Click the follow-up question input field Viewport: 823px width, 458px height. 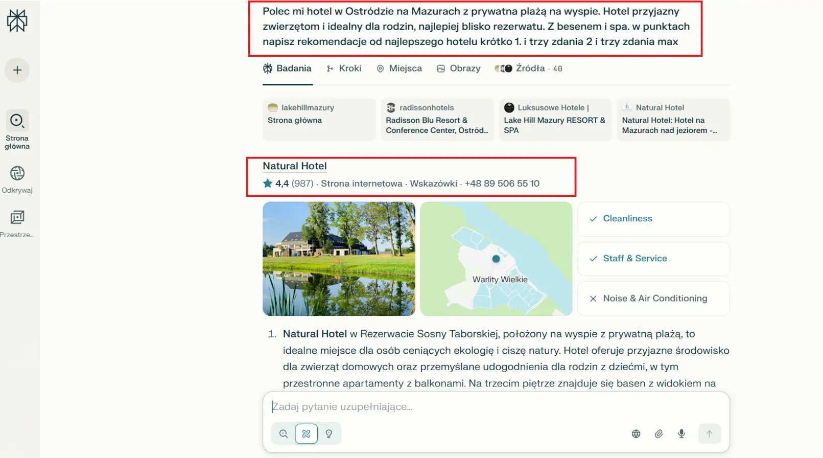pyautogui.click(x=496, y=407)
